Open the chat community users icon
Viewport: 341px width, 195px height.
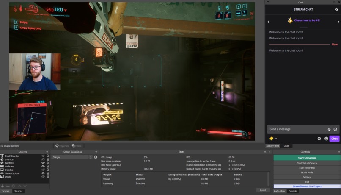pyautogui.click(x=336, y=10)
